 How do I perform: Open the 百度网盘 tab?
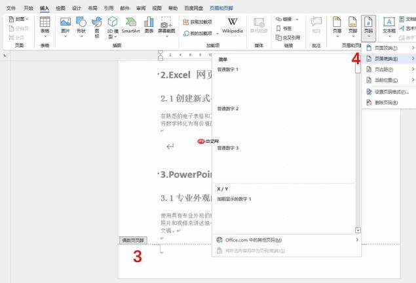point(194,9)
